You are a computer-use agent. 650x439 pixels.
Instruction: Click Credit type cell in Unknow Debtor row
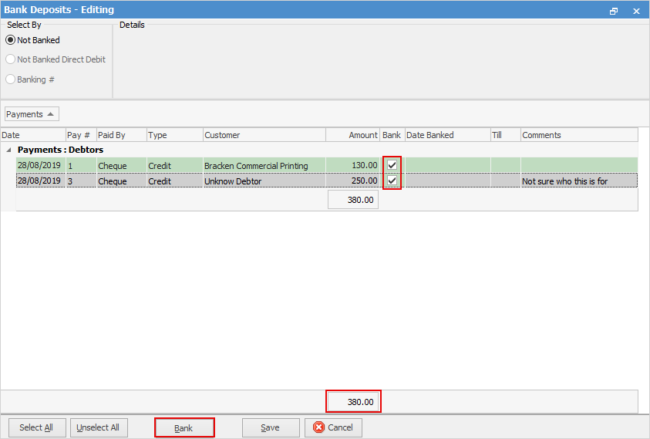pos(175,181)
